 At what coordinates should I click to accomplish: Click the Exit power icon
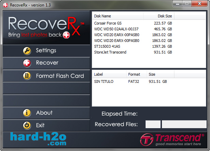point(27,125)
